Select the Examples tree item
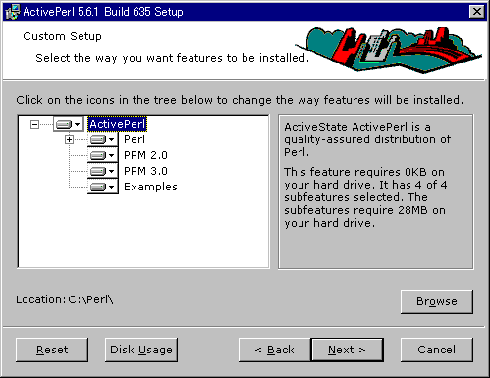Image resolution: width=490 pixels, height=378 pixels. coord(150,187)
